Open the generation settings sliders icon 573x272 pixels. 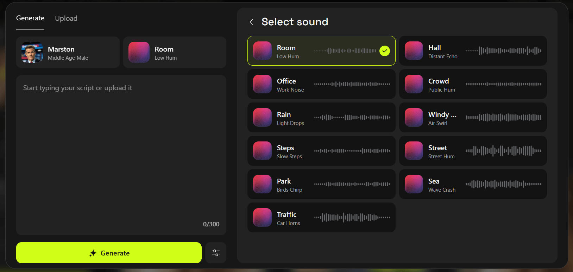216,253
